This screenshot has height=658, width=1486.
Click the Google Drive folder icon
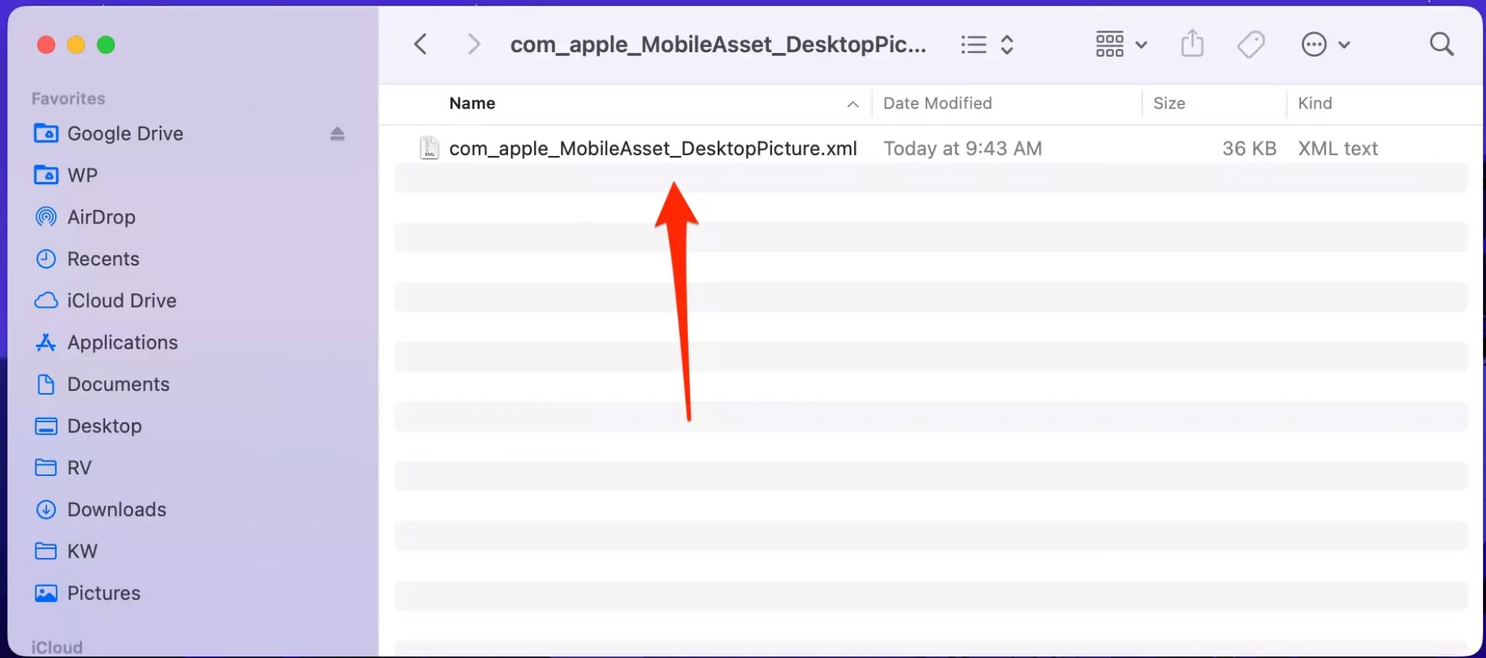pyautogui.click(x=46, y=133)
